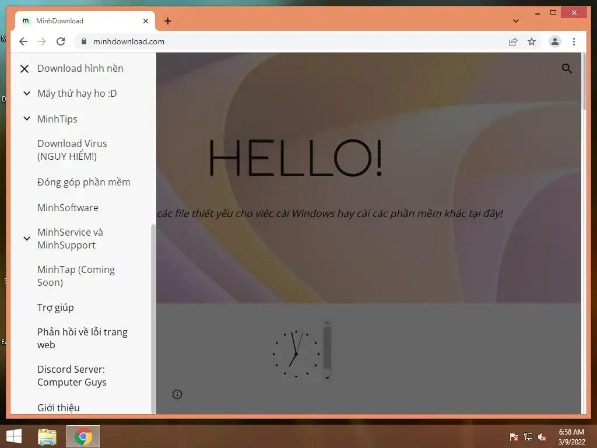This screenshot has width=597, height=448.
Task: Go forward in Chrome
Action: tap(42, 41)
